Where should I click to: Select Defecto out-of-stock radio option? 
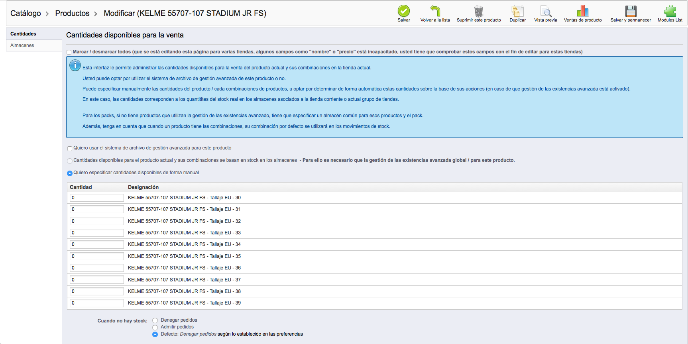point(155,334)
